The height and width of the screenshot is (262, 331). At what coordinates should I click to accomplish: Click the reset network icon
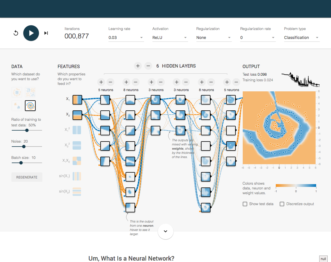[16, 33]
